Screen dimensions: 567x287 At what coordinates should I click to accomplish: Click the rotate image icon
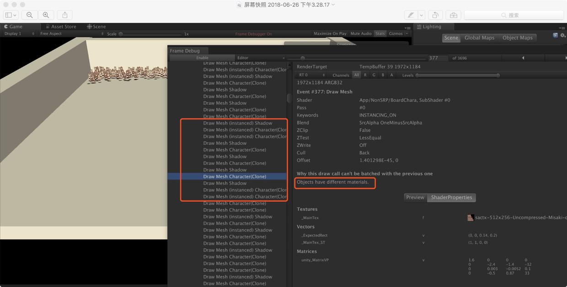[x=435, y=15]
